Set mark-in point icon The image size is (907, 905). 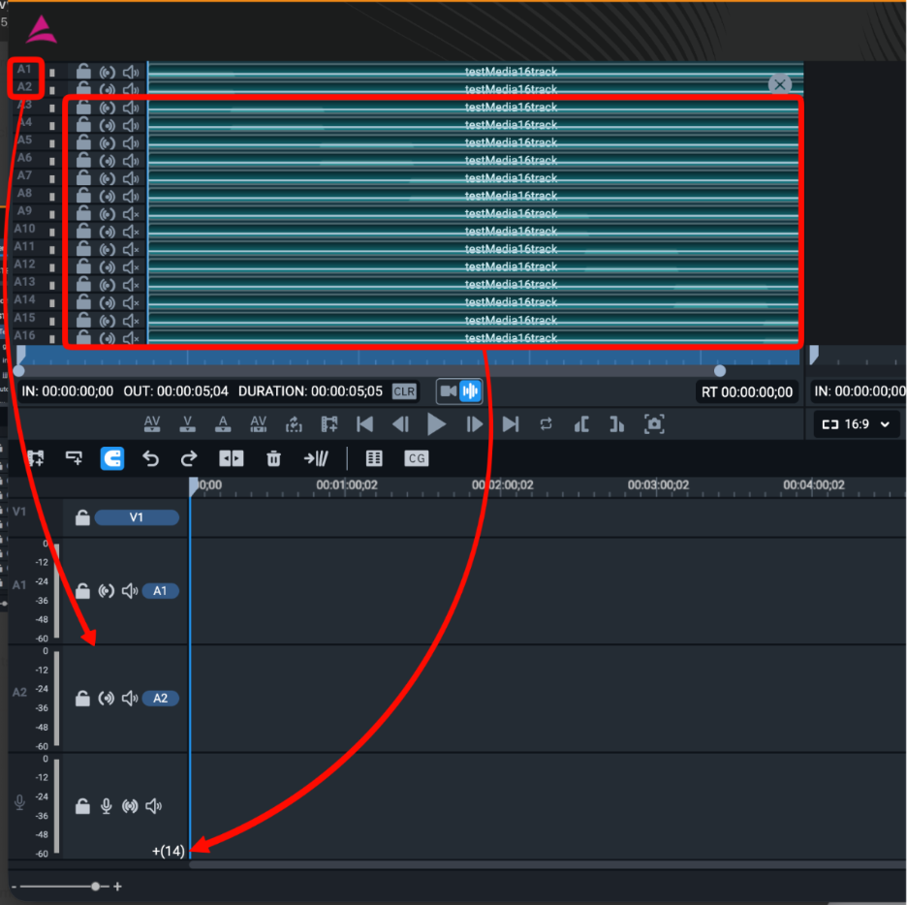click(x=581, y=424)
